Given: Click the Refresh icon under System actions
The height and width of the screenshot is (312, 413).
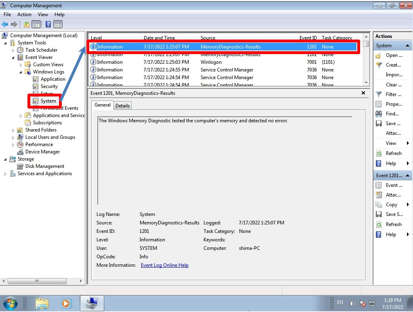Looking at the screenshot, I should click(379, 153).
